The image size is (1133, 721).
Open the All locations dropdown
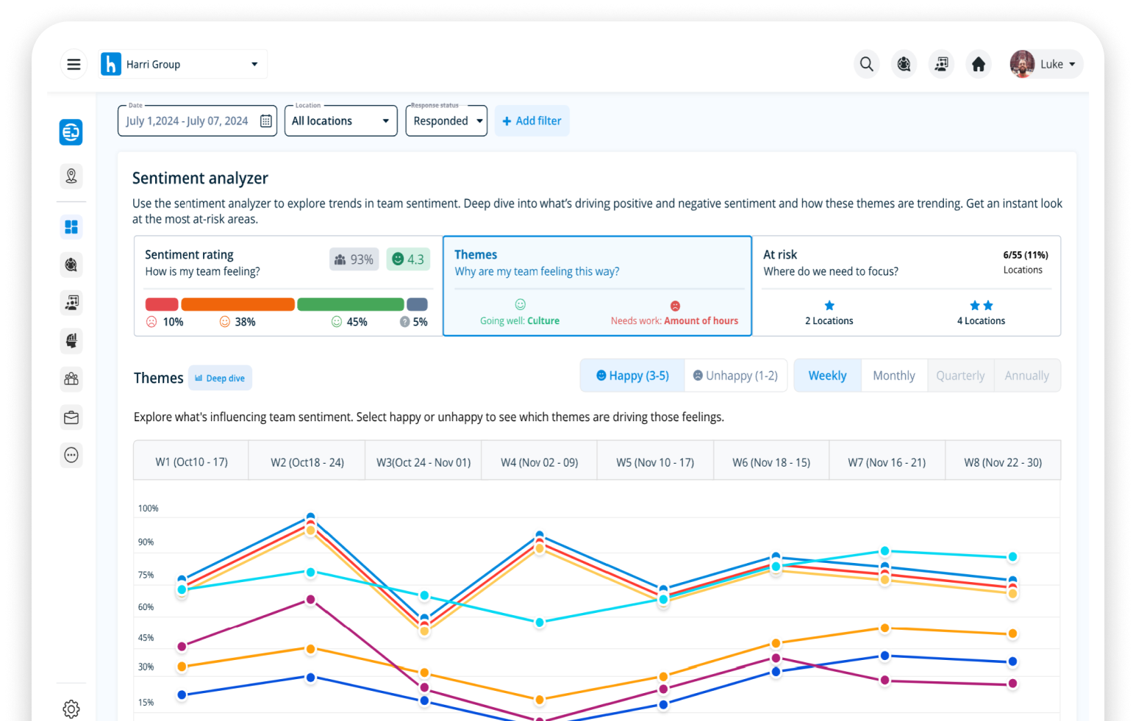340,121
